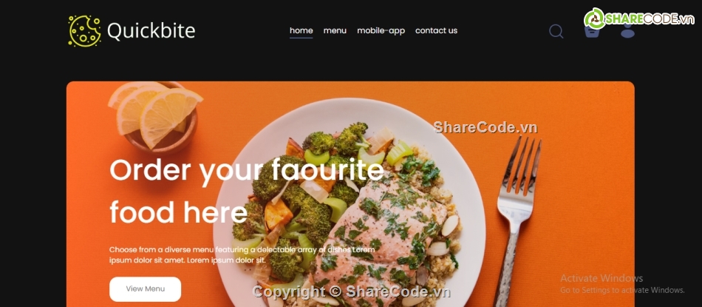
Task: Click the Copyright © ShareCode.vn text
Action: click(351, 291)
